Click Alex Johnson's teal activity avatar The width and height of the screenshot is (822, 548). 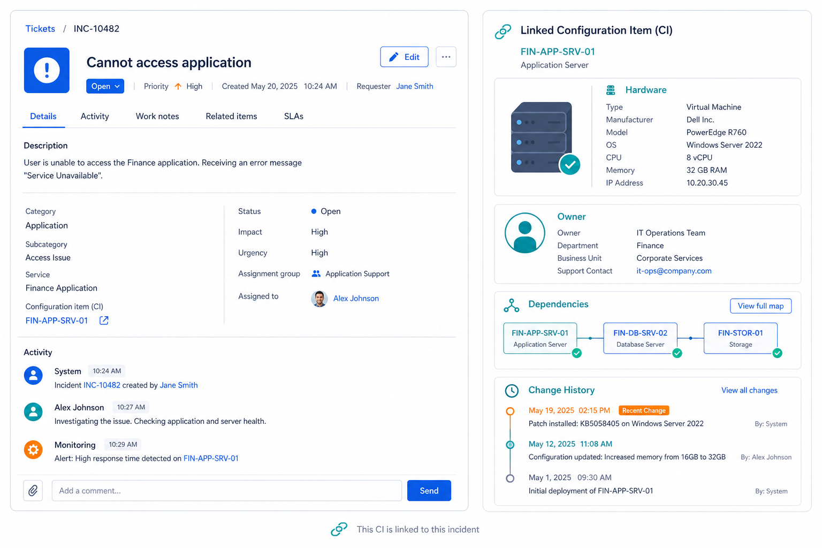pyautogui.click(x=33, y=412)
